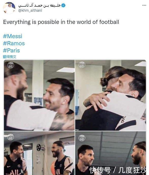Click PSG logo on bottom-left photo
149x175 pixels.
[x=11, y=137]
